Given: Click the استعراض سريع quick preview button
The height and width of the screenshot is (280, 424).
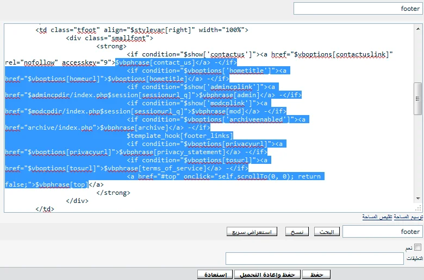Looking at the screenshot, I should coord(252,232).
